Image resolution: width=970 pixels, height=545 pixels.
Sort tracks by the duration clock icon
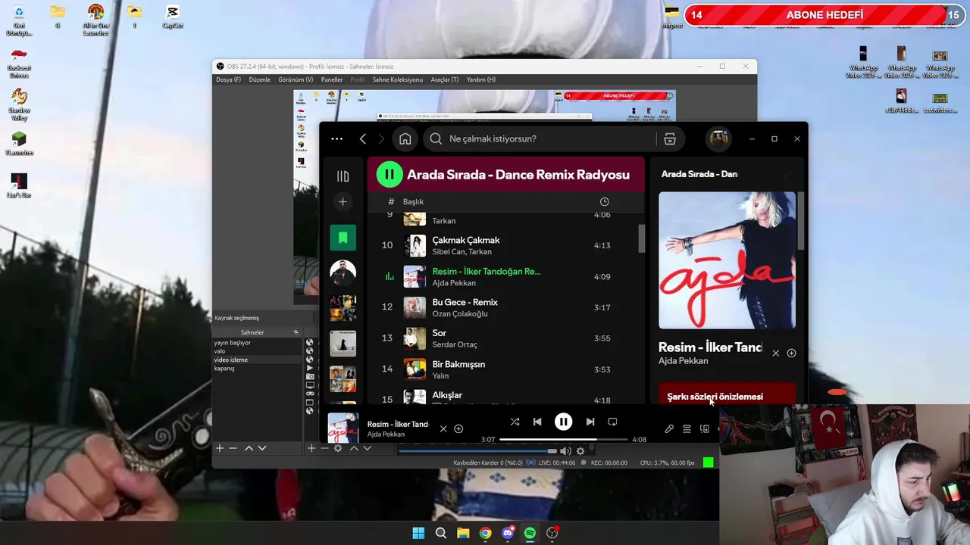pos(604,201)
